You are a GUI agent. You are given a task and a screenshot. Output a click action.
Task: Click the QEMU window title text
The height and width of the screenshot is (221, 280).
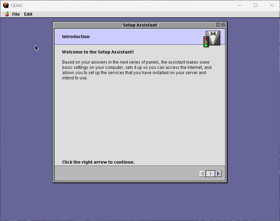17,5
